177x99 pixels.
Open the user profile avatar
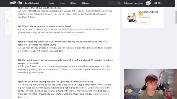[148, 3]
